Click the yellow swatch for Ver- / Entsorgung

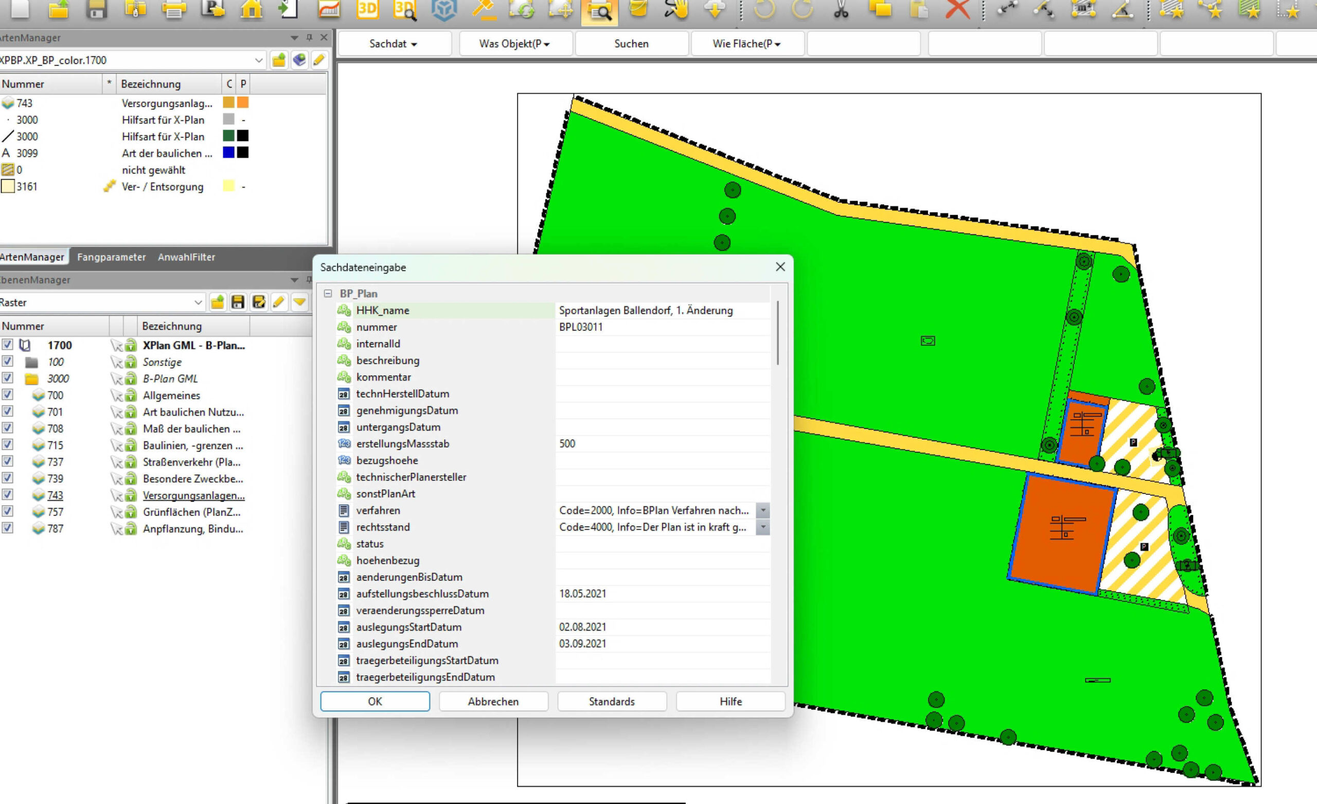pyautogui.click(x=229, y=186)
